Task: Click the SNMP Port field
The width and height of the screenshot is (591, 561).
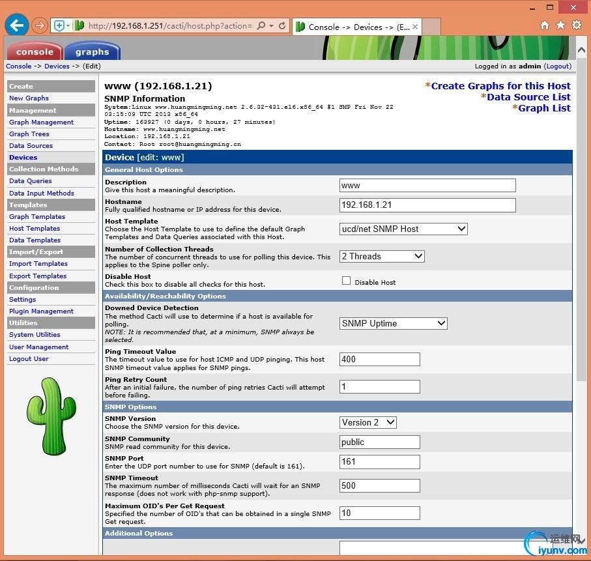Action: tap(379, 461)
